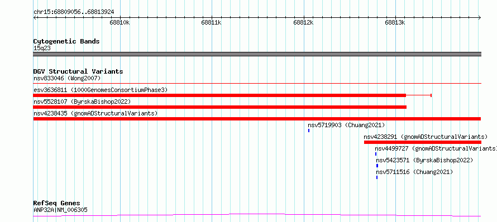The width and height of the screenshot is (497, 222).
Task: Click the RefSeq Genes track title
Action: tap(57, 203)
